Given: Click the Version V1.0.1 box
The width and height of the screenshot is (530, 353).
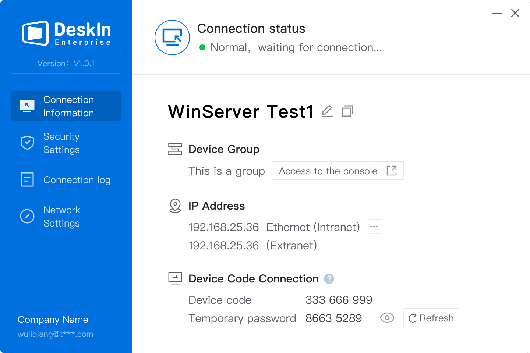Looking at the screenshot, I should tap(66, 63).
